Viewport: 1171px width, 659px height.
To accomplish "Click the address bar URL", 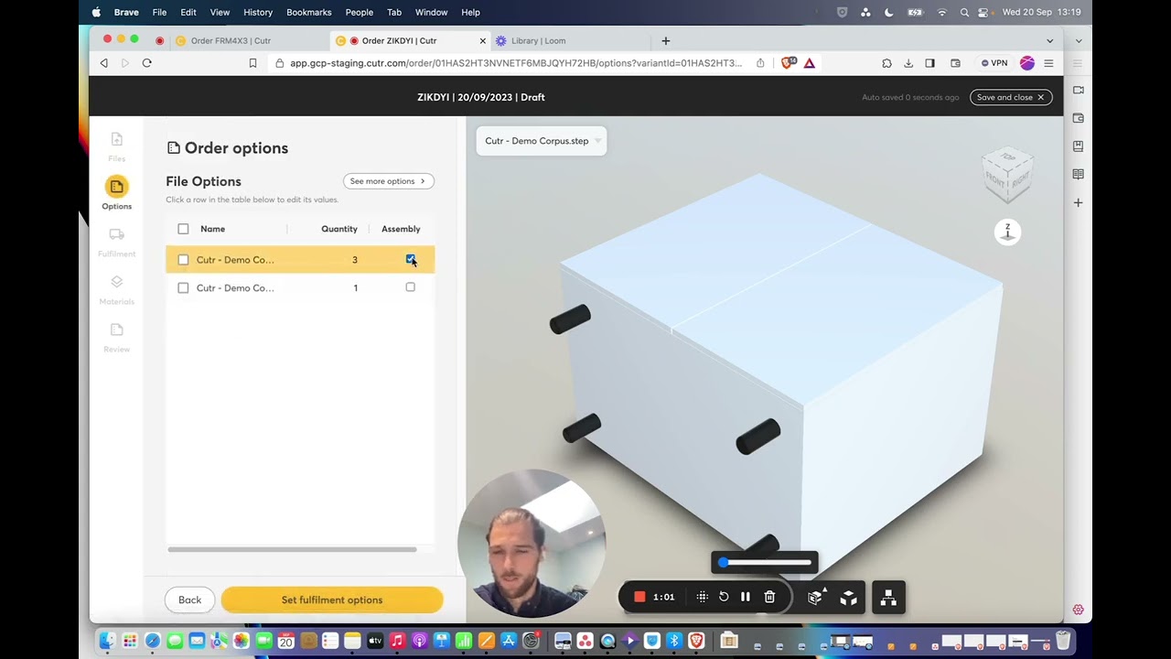I will (516, 63).
